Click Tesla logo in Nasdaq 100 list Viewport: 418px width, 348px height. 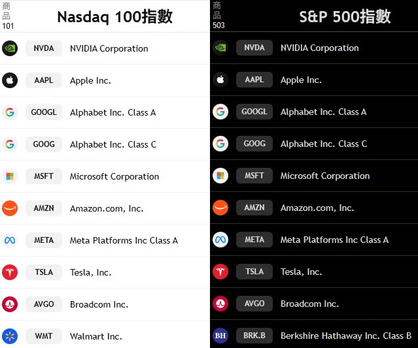[10, 272]
